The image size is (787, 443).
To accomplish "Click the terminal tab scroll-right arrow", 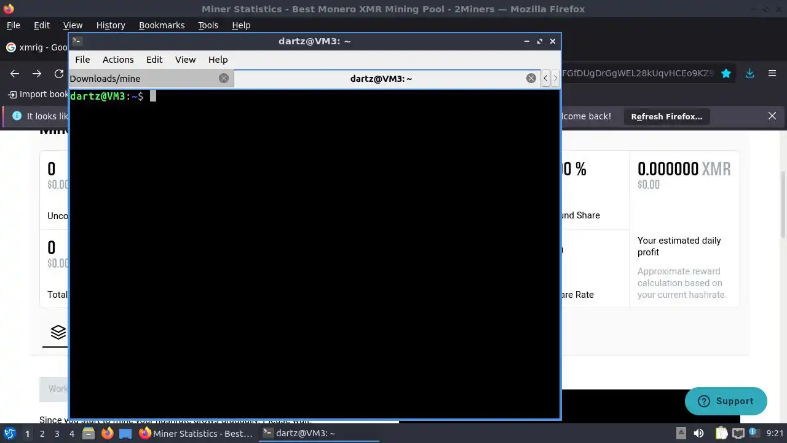I will coord(555,78).
